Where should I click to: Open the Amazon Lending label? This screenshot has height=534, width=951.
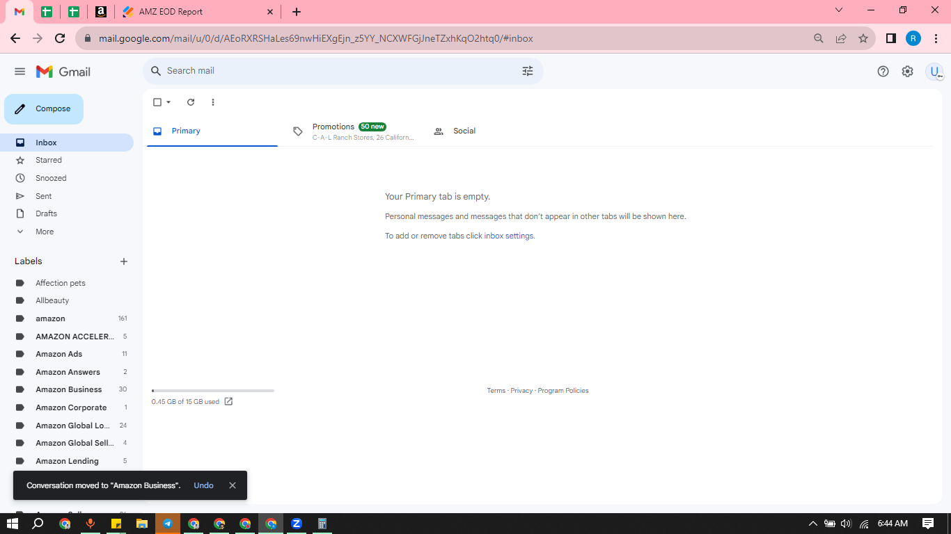pyautogui.click(x=67, y=461)
